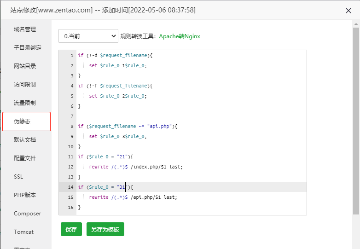The image size is (360, 249).
Task: Open the Apache转Nginx conversion tool link
Action: (x=180, y=36)
